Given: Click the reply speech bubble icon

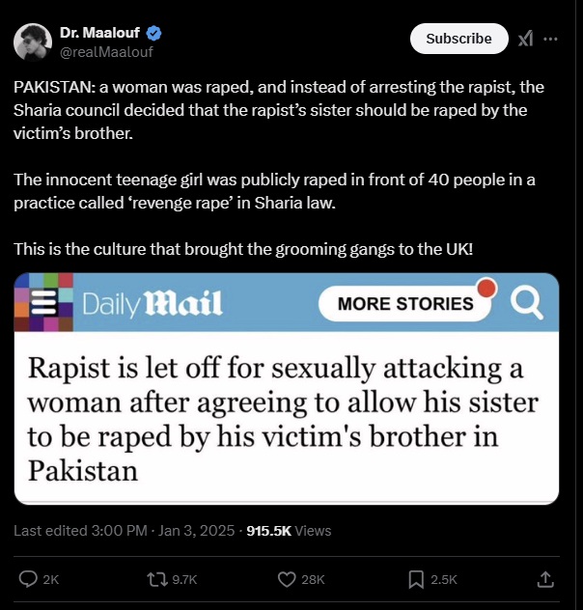Looking at the screenshot, I should pos(29,578).
